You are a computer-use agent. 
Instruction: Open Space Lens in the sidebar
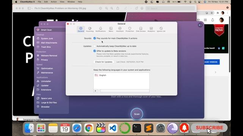point(46,98)
